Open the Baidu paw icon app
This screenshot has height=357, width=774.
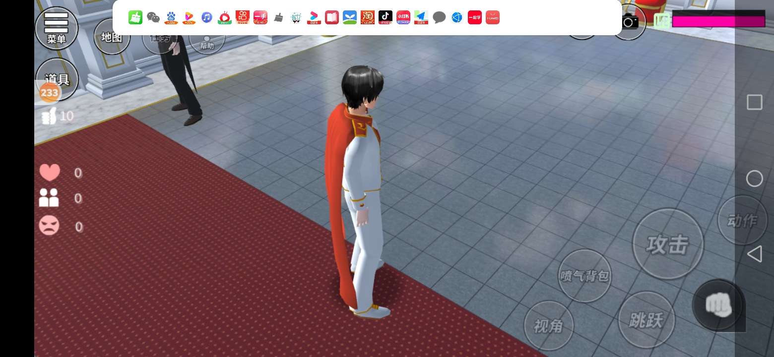(x=171, y=18)
